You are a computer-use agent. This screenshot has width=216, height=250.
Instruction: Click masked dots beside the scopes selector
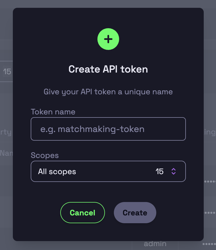coord(210,181)
